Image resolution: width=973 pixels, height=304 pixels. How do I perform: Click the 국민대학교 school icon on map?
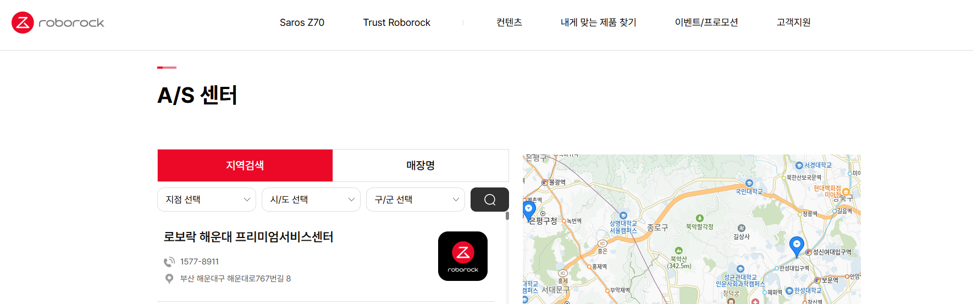749,183
